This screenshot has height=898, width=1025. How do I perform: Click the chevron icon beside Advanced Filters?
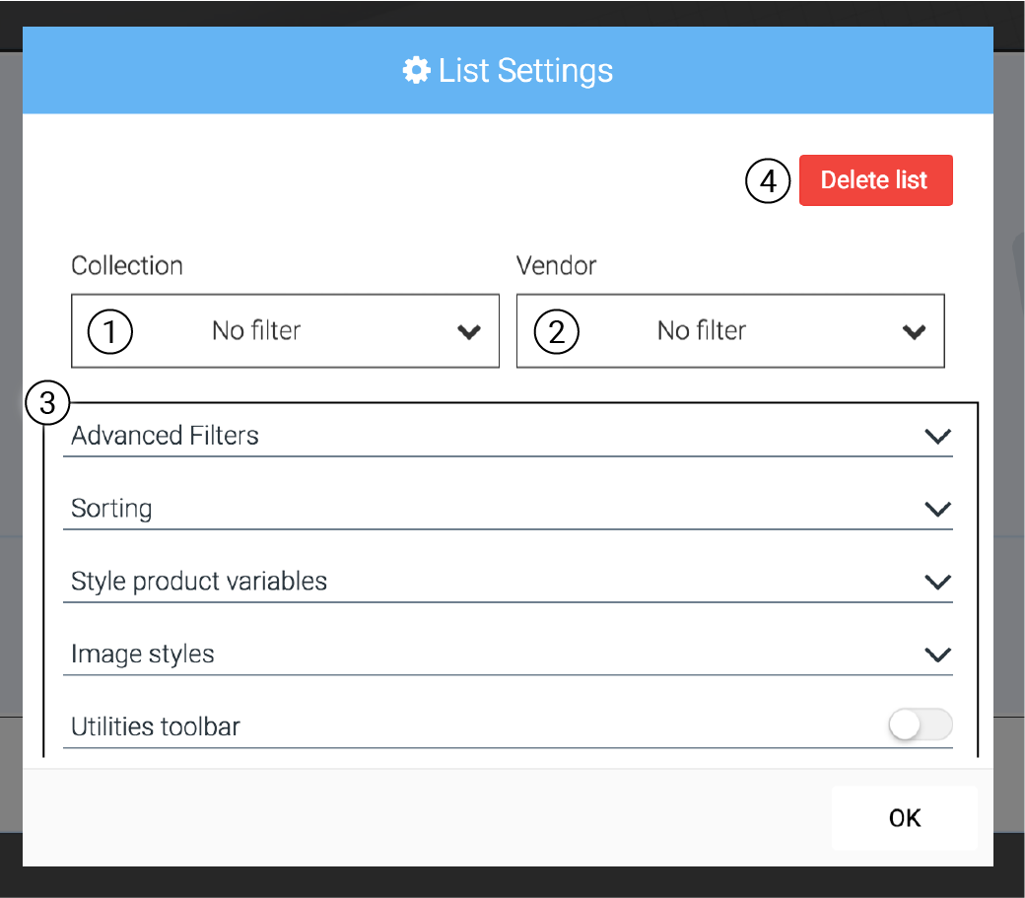coord(937,436)
